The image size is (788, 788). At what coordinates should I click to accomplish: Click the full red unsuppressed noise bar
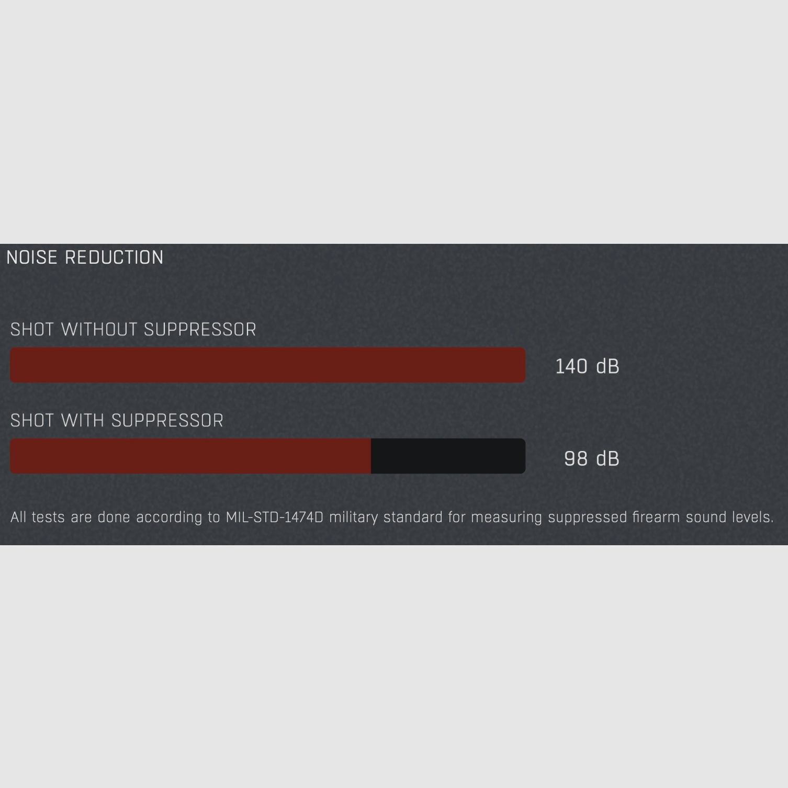[267, 365]
